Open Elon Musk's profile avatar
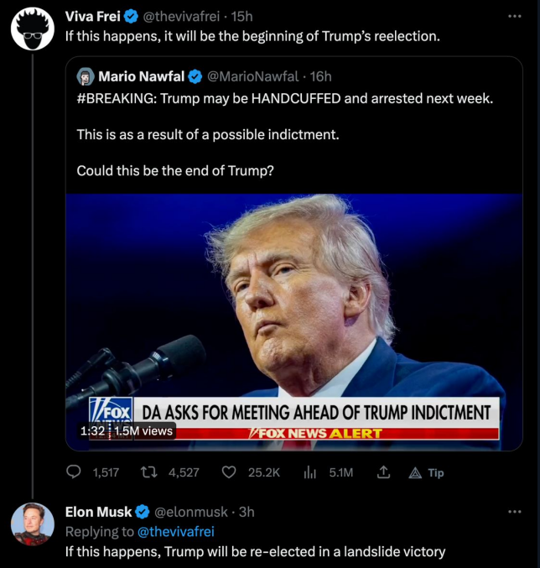 click(32, 524)
